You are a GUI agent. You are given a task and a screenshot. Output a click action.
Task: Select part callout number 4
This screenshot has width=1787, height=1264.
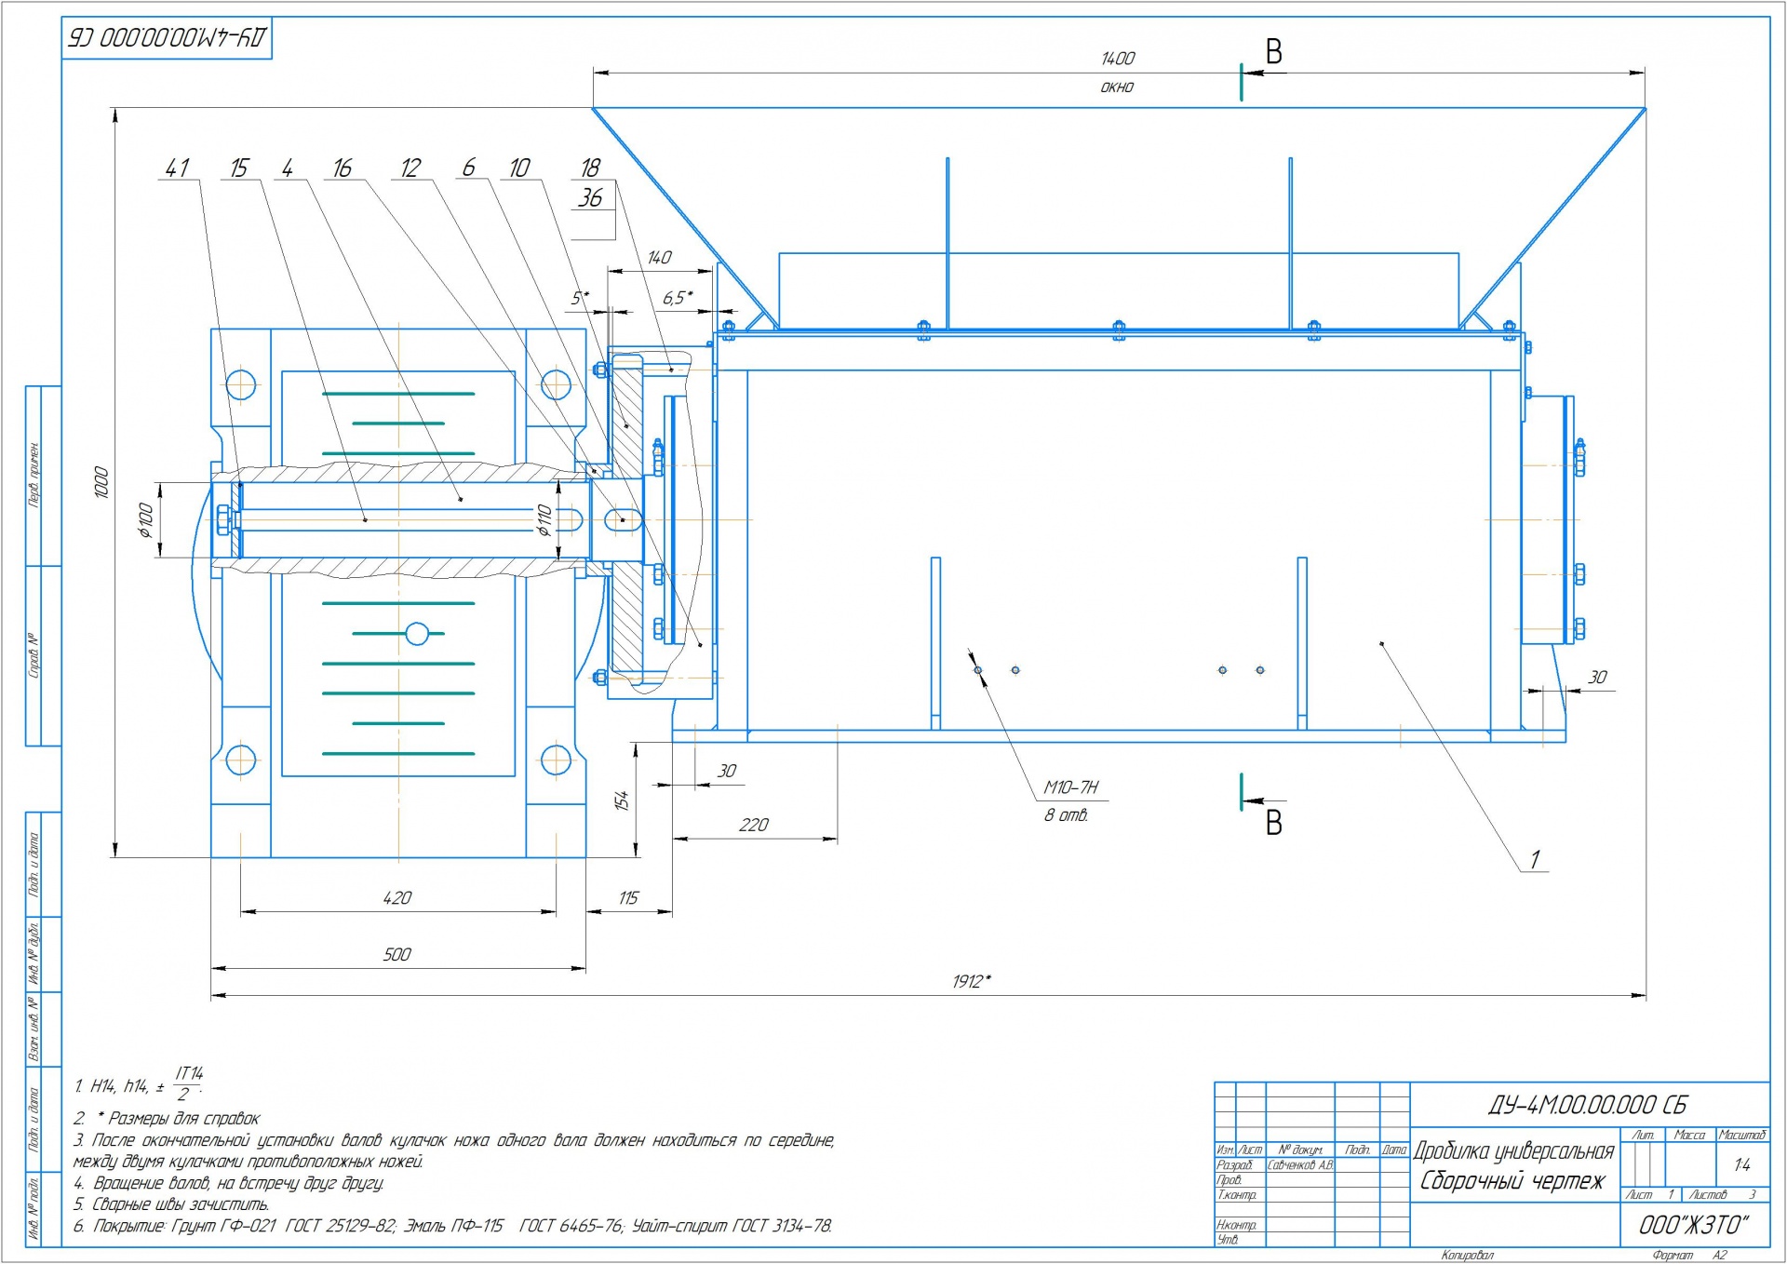(288, 168)
